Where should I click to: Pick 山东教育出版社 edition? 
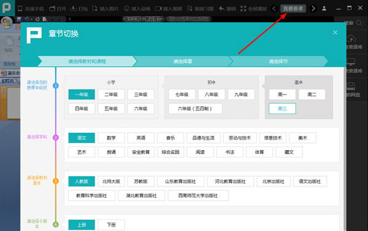tap(180, 181)
